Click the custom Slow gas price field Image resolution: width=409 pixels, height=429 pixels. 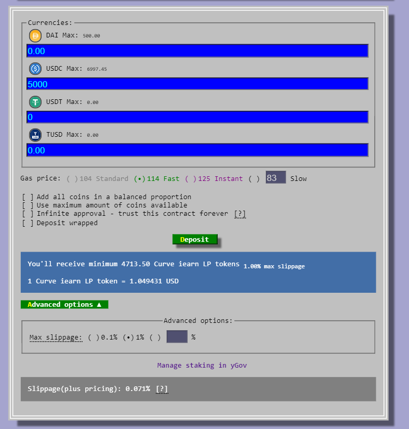click(275, 178)
